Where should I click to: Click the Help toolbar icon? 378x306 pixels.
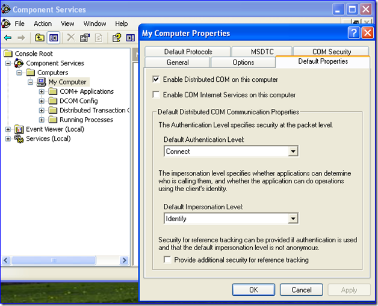(x=117, y=38)
